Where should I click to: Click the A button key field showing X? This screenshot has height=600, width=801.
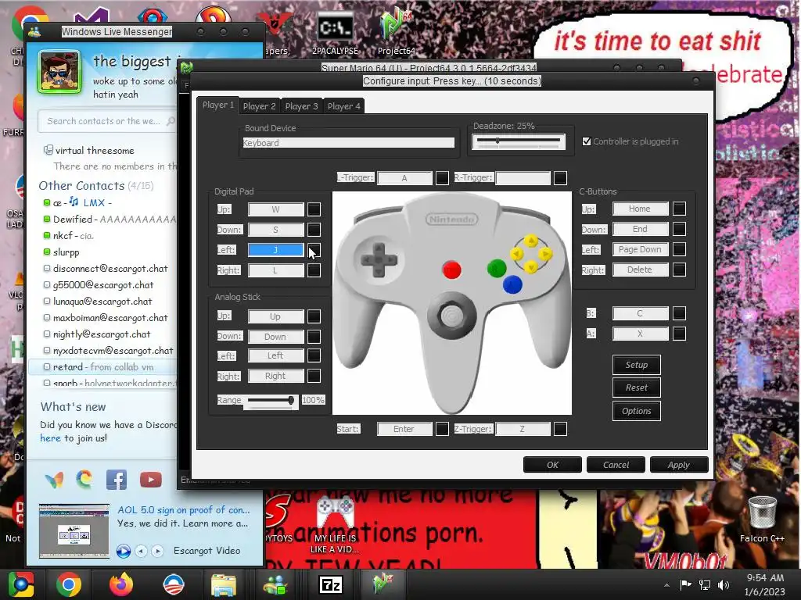pyautogui.click(x=640, y=334)
